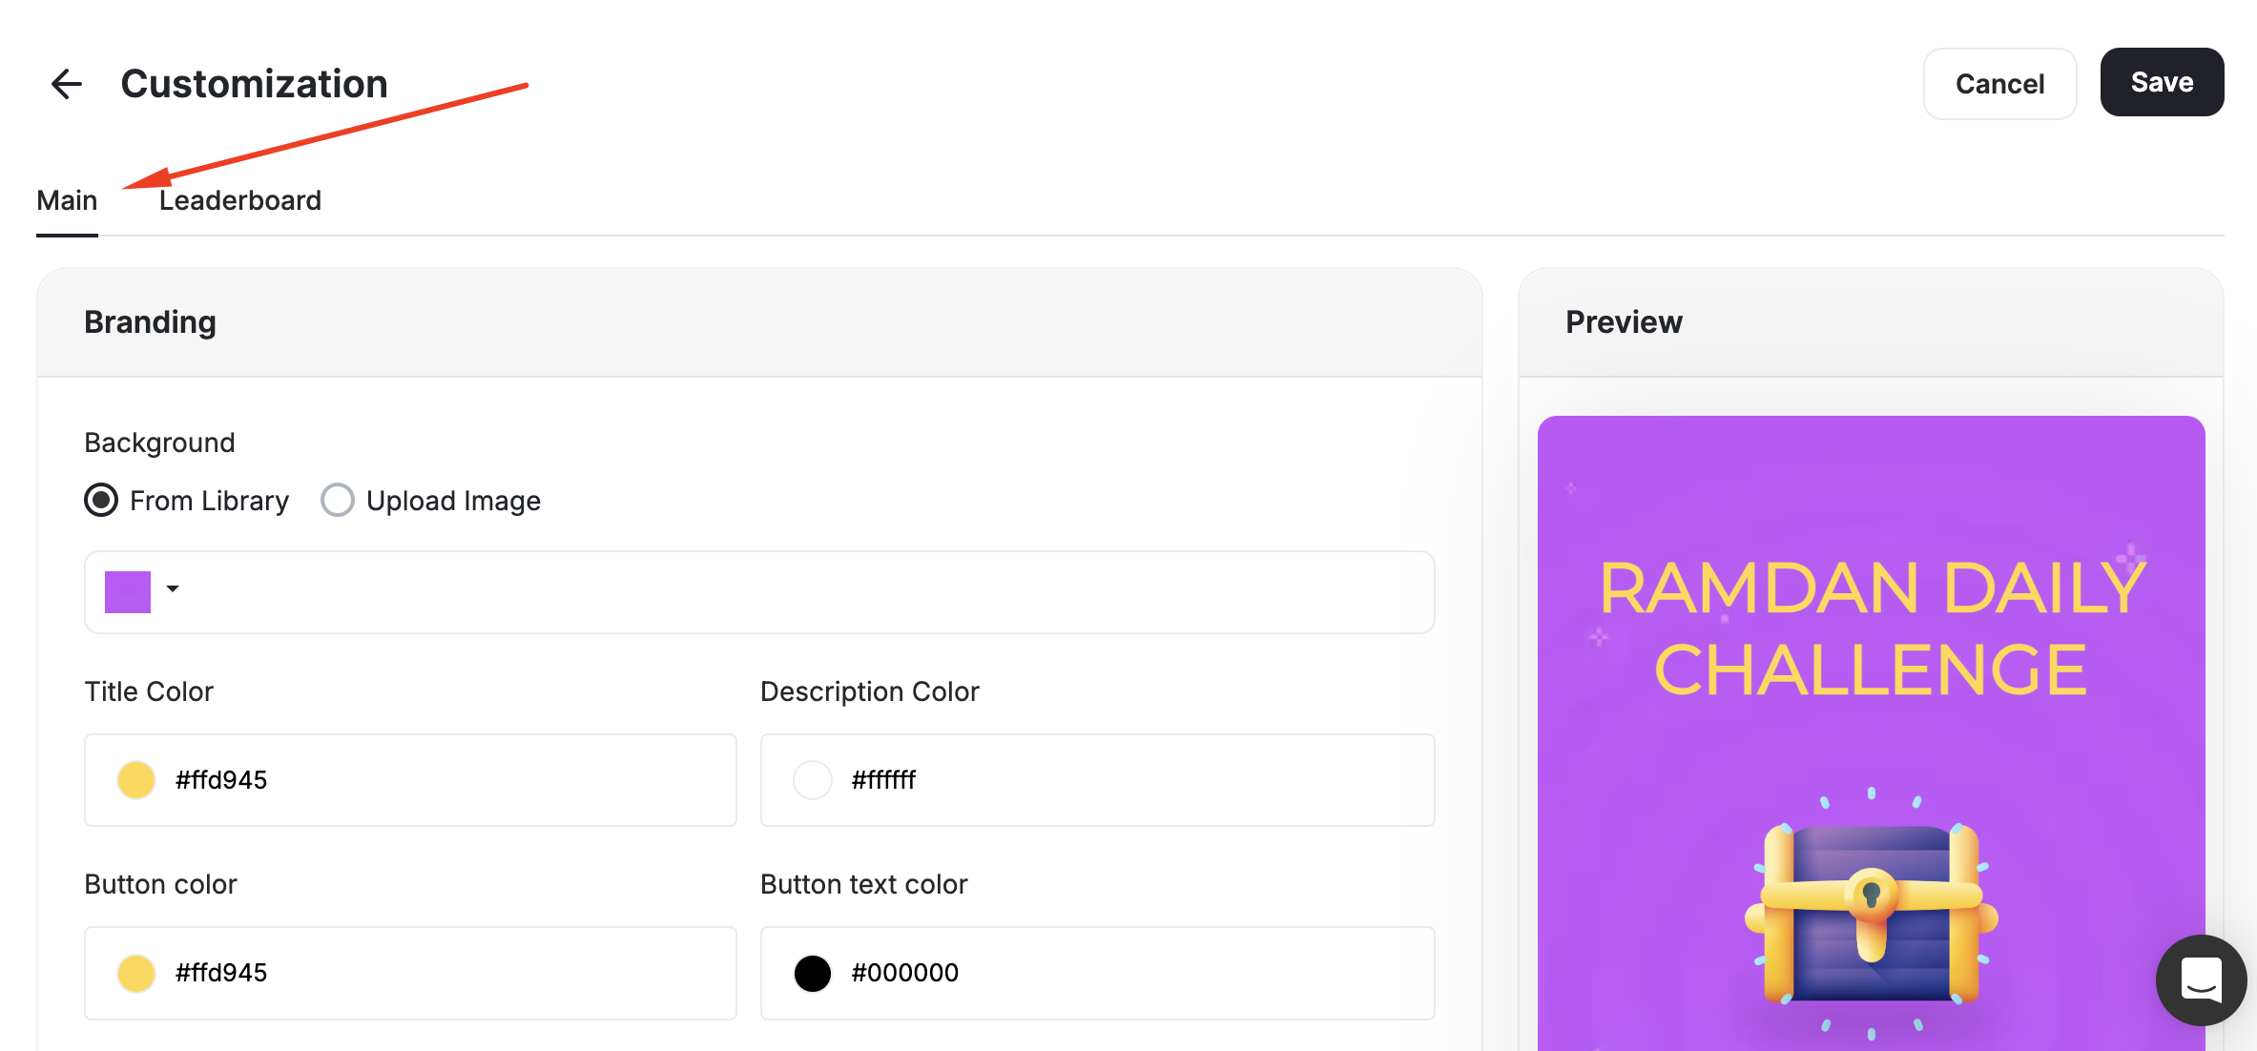Viewport: 2257px width, 1051px height.
Task: Switch to the Leaderboard tab
Action: pyautogui.click(x=239, y=200)
